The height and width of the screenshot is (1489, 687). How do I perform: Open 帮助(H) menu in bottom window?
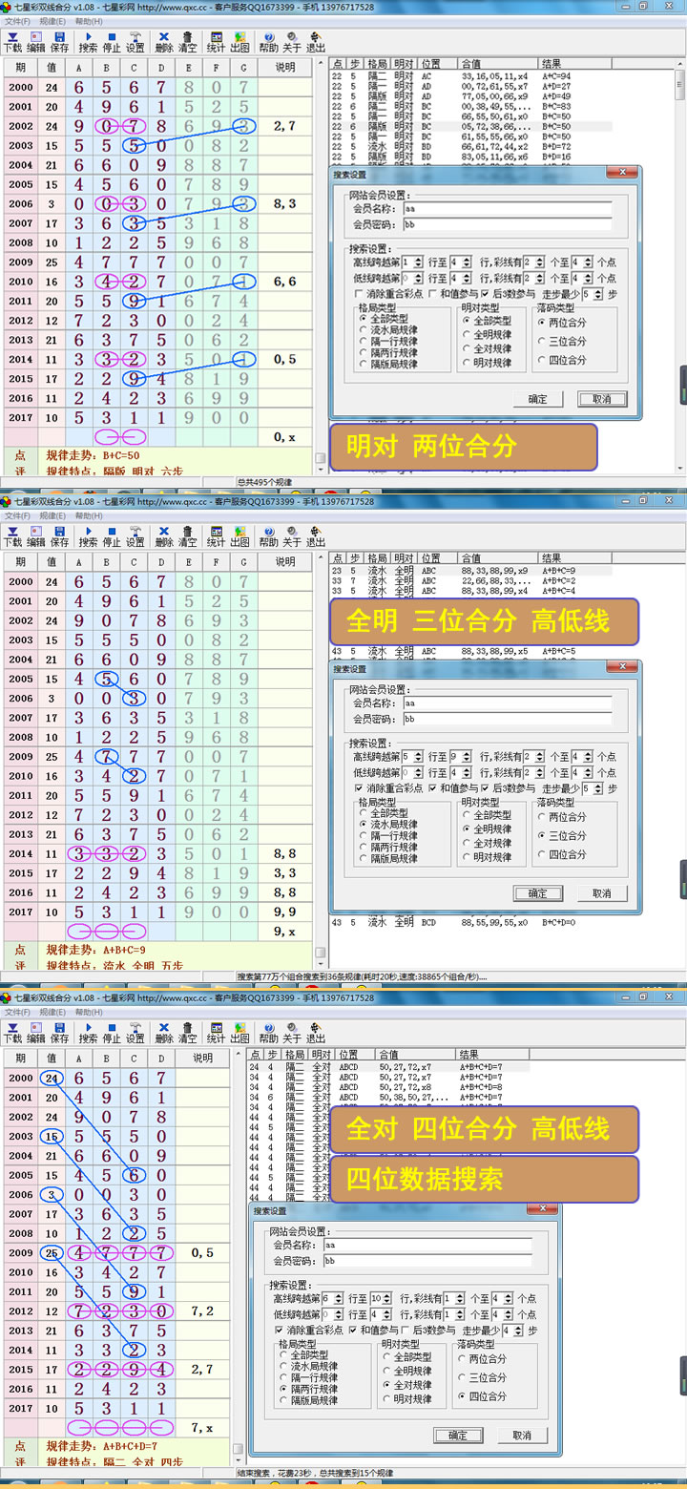(x=88, y=1012)
